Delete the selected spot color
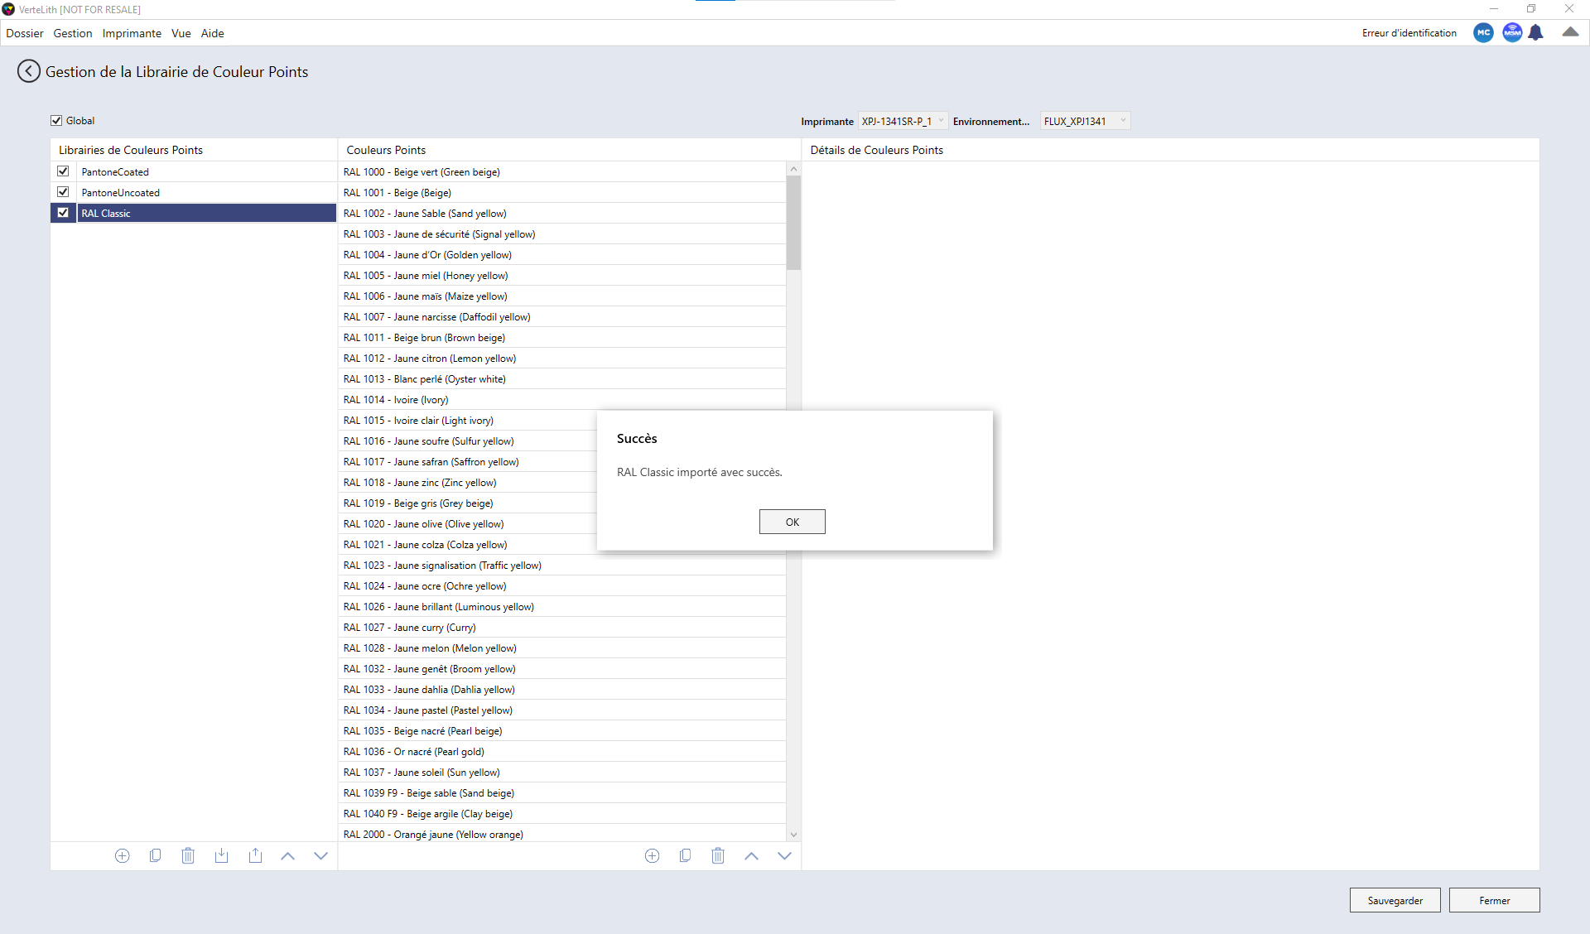 (x=718, y=855)
